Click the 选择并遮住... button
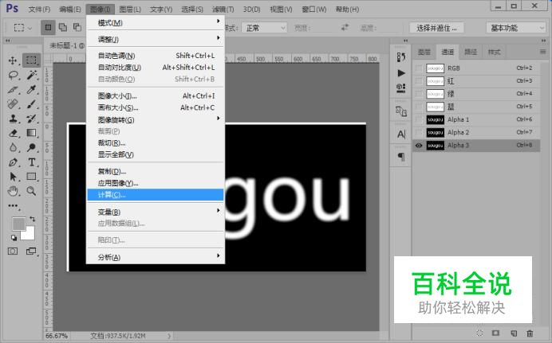This screenshot has width=552, height=343. (x=436, y=28)
